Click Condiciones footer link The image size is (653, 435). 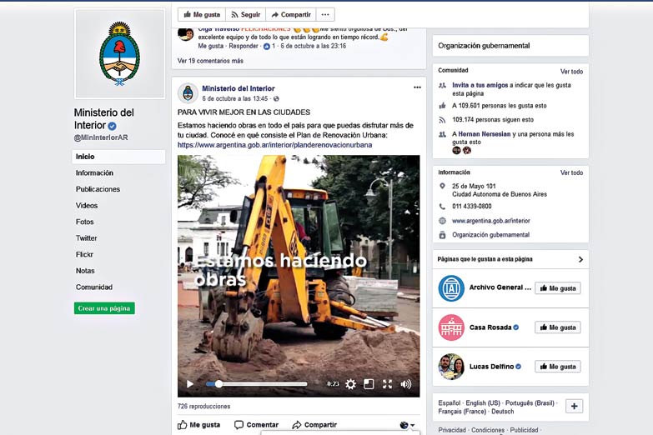pyautogui.click(x=488, y=430)
